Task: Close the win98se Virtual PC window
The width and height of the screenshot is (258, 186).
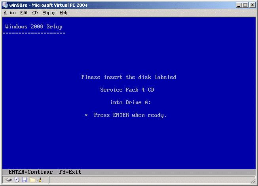Action: [x=252, y=5]
